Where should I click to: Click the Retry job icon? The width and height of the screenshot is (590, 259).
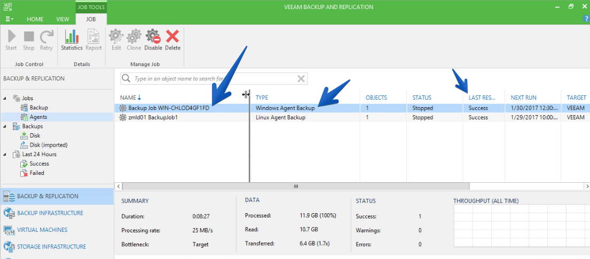46,41
